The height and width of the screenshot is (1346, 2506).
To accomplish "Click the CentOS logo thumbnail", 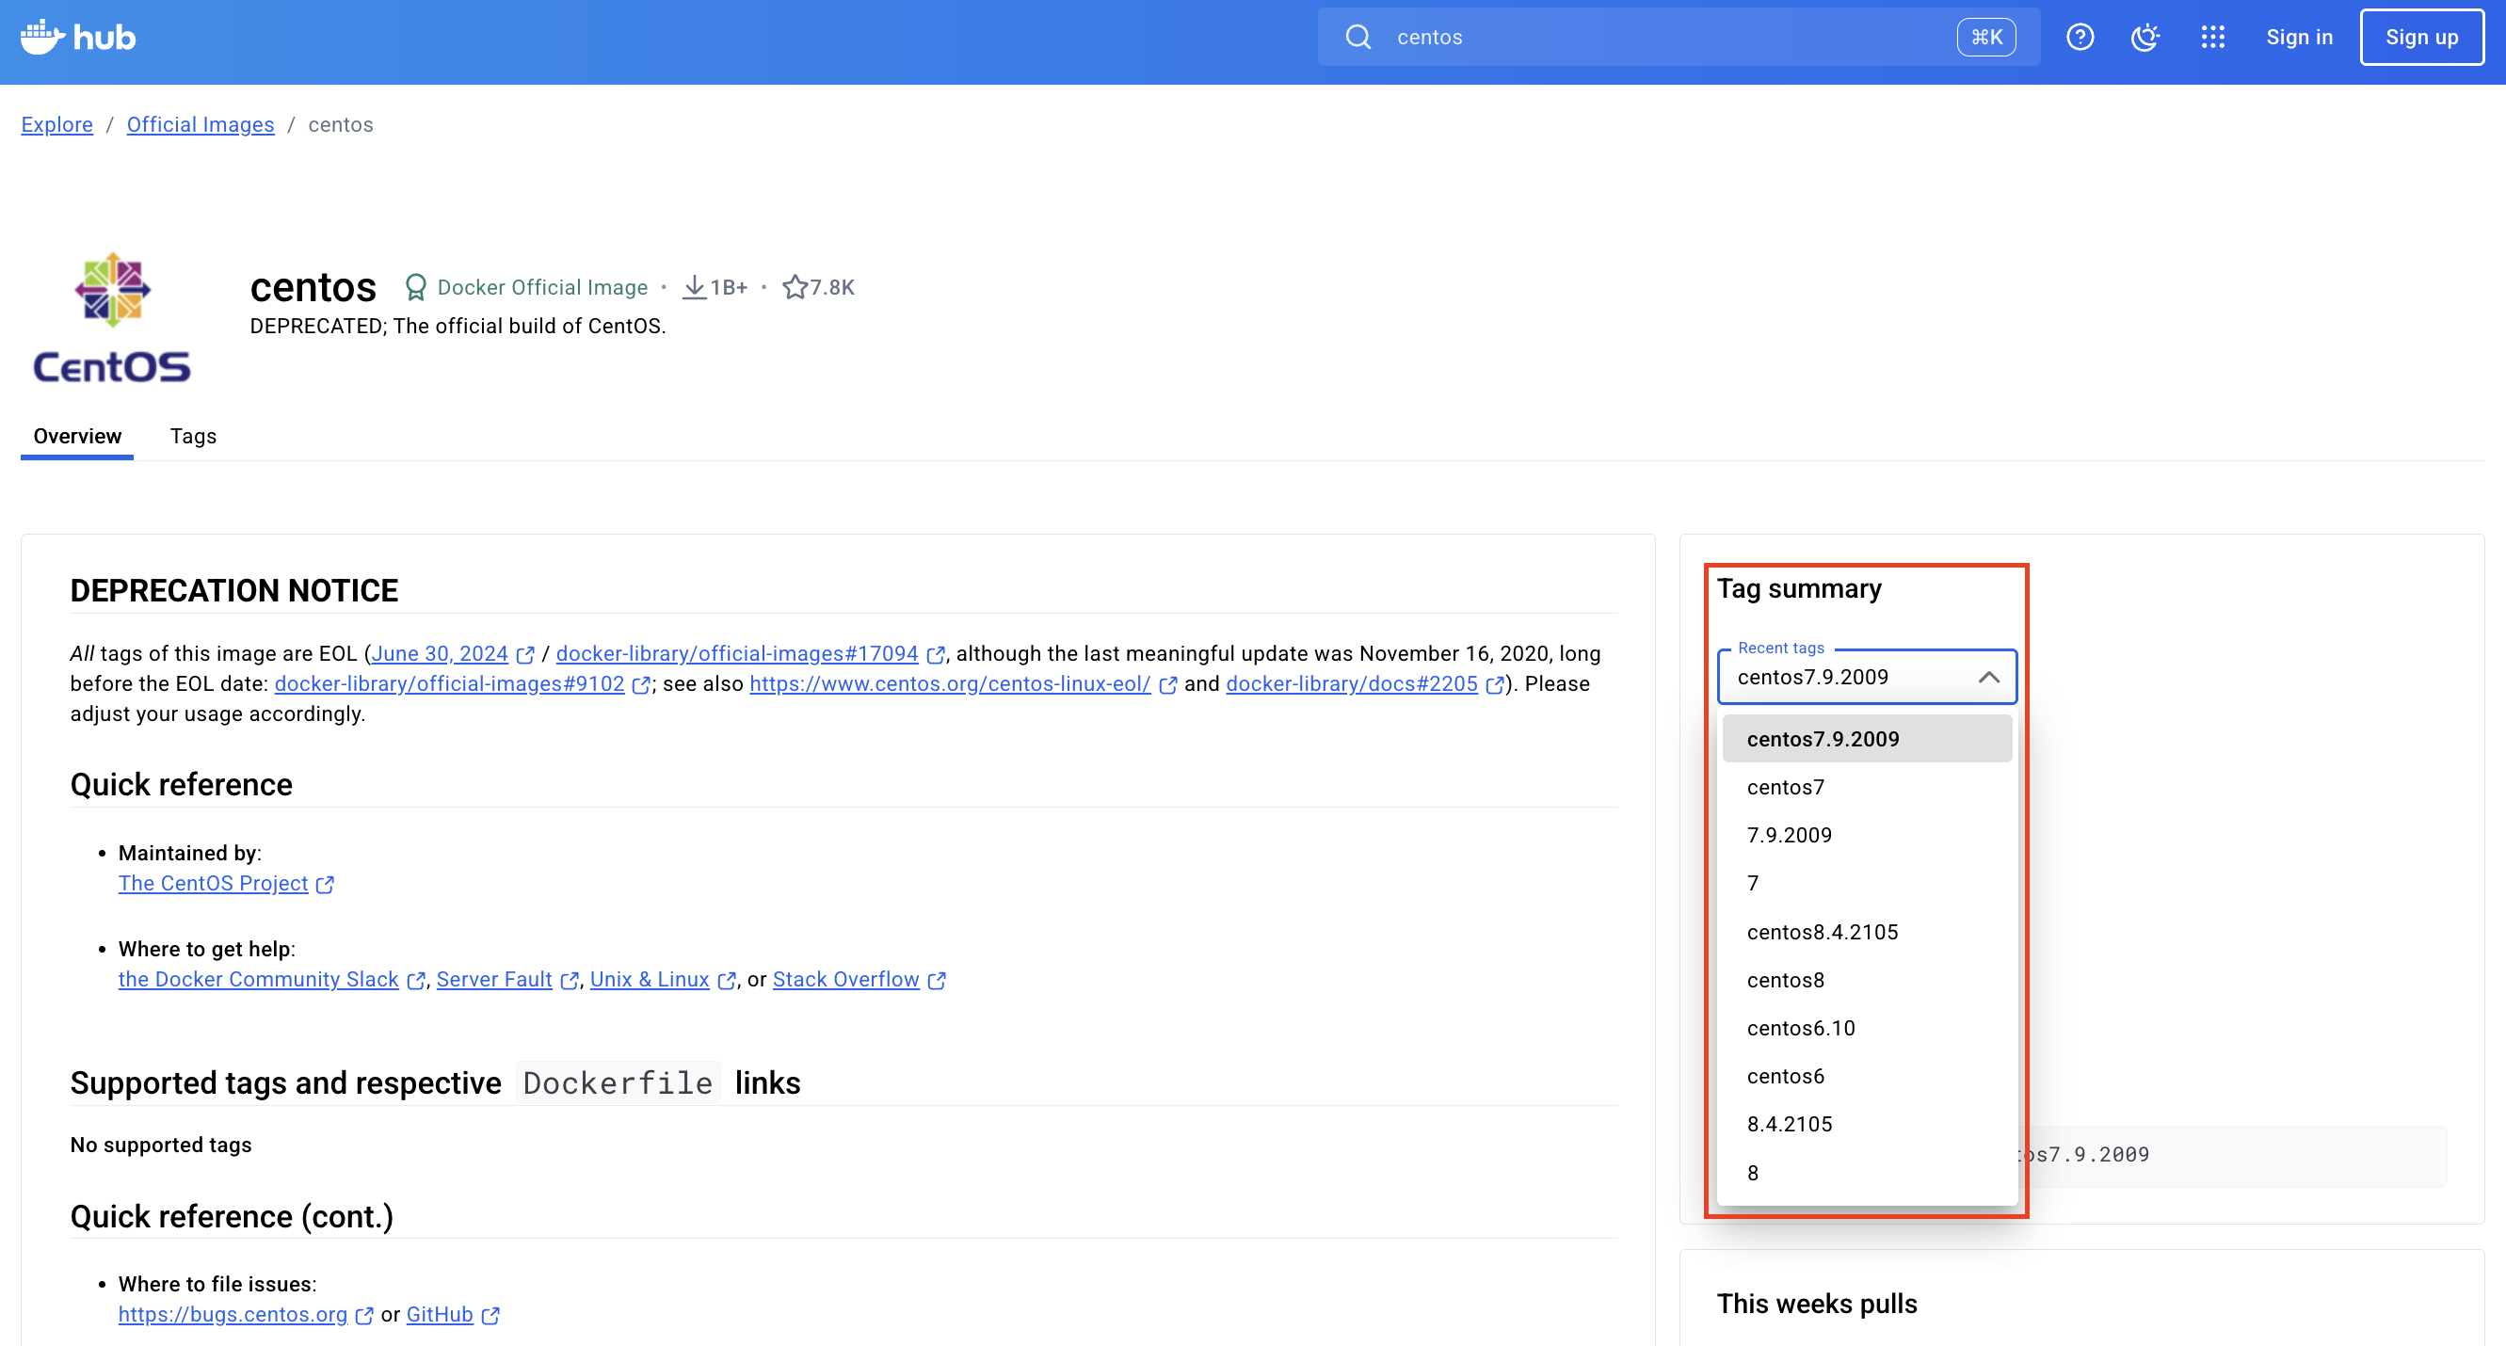I will coord(112,317).
